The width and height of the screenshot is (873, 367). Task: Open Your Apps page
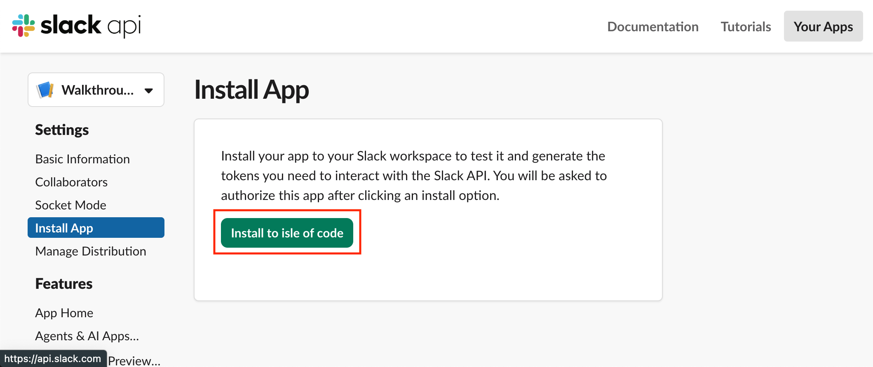823,26
